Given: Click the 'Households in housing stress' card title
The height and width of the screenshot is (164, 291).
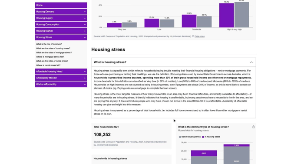Looking at the screenshot, I should [110, 159].
